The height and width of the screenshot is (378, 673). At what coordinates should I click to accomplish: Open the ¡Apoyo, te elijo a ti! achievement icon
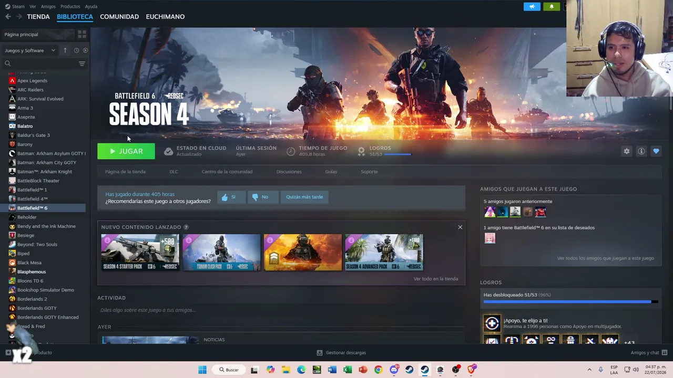click(492, 323)
